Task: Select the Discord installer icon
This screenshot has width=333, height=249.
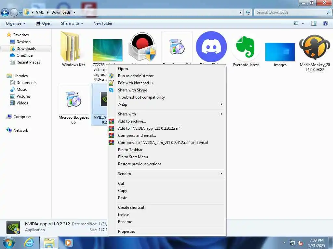Action: (211, 47)
